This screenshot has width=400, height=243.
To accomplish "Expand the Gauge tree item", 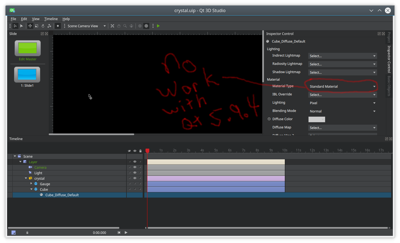I will pyautogui.click(x=31, y=184).
